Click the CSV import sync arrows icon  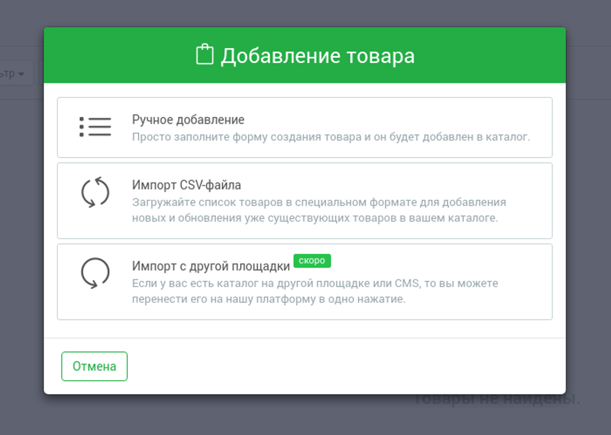[95, 192]
